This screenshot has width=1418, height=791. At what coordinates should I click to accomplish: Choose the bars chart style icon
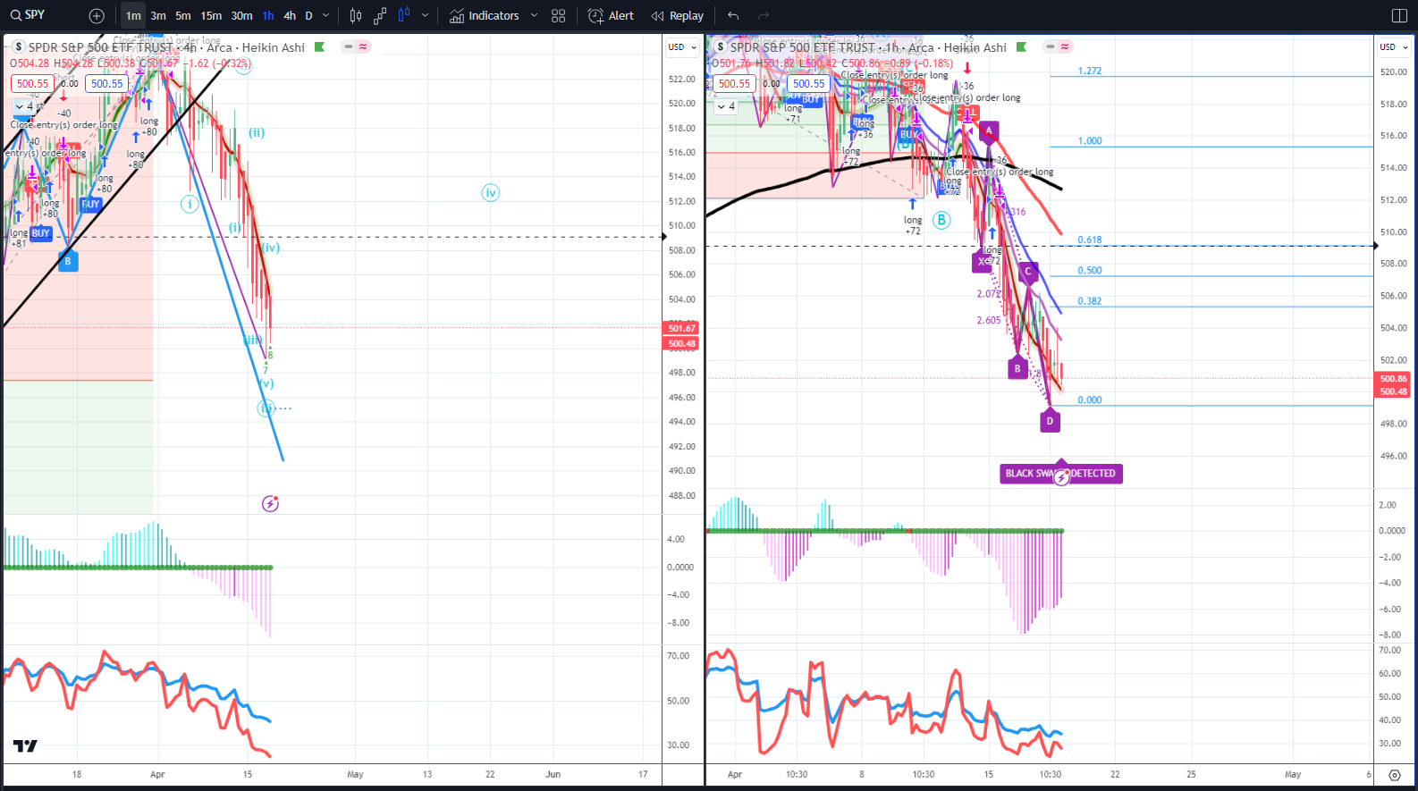pos(356,15)
